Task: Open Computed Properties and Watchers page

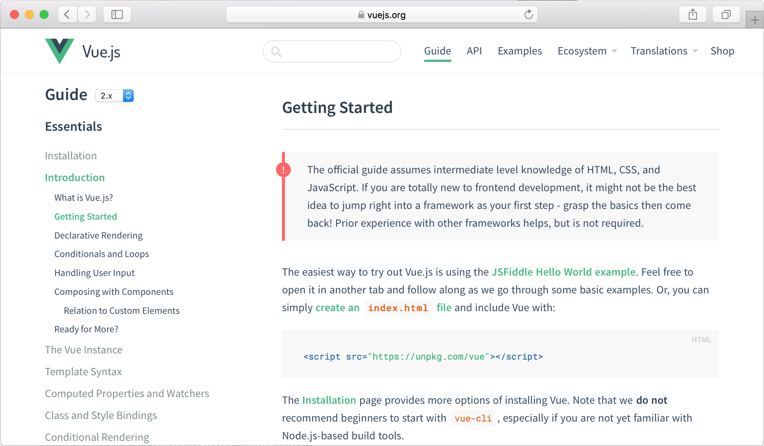Action: point(127,393)
